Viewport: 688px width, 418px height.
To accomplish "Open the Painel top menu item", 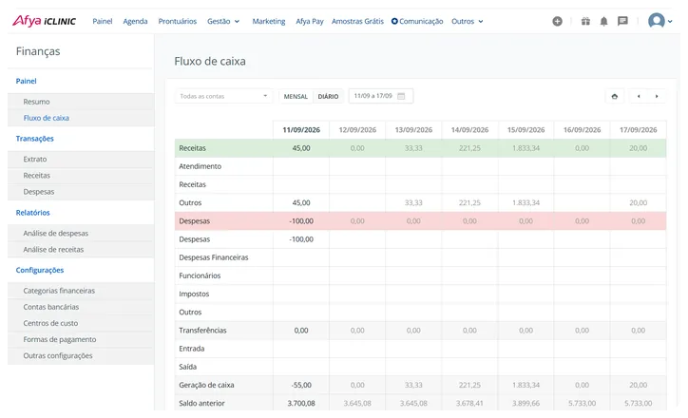I will [103, 21].
